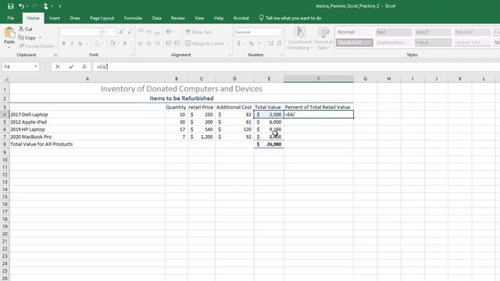The height and width of the screenshot is (281, 500).
Task: Click Comma Style icon
Action: point(259,44)
